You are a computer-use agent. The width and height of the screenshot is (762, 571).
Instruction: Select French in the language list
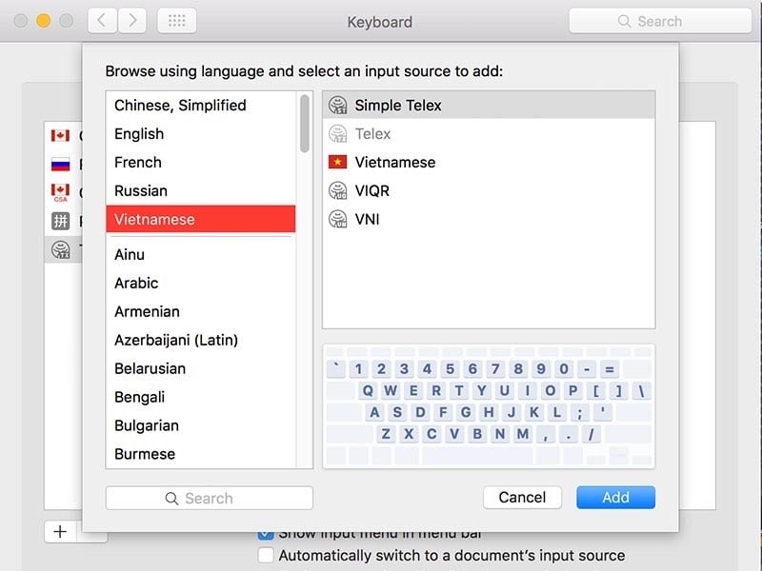(136, 162)
